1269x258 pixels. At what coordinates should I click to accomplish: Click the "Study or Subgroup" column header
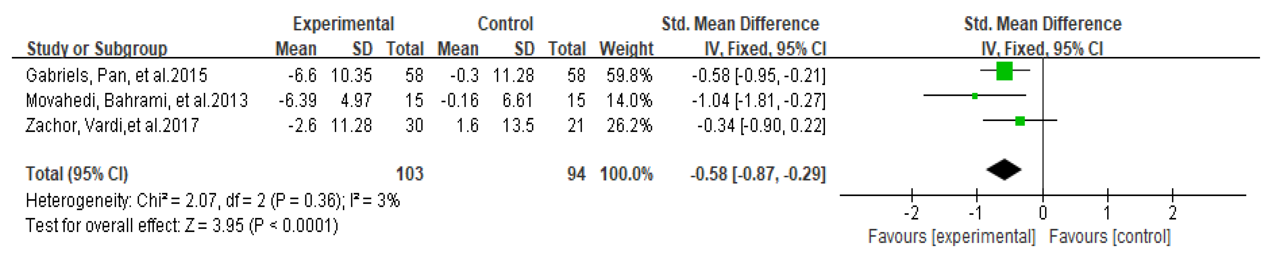tap(97, 49)
